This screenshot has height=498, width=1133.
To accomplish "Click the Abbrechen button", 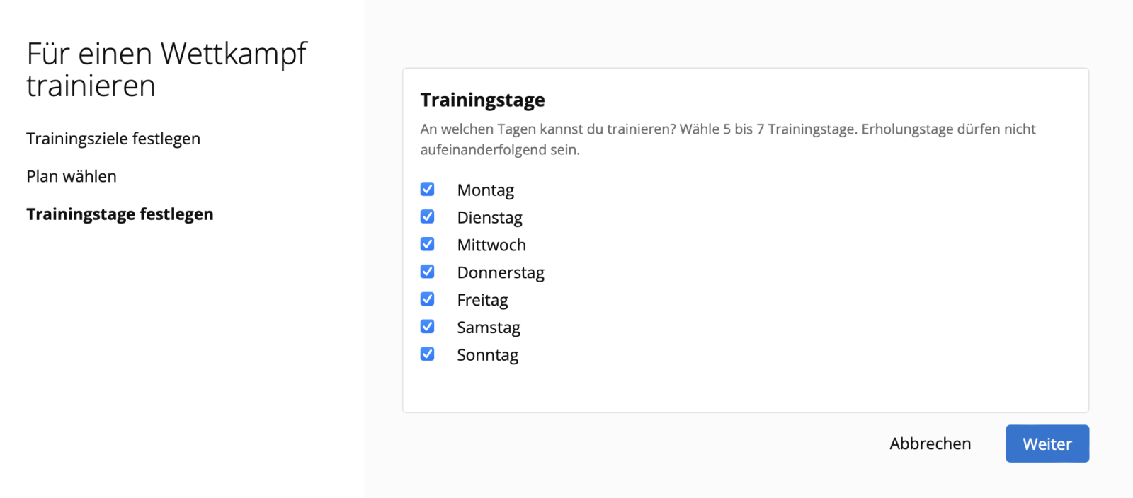I will (930, 444).
